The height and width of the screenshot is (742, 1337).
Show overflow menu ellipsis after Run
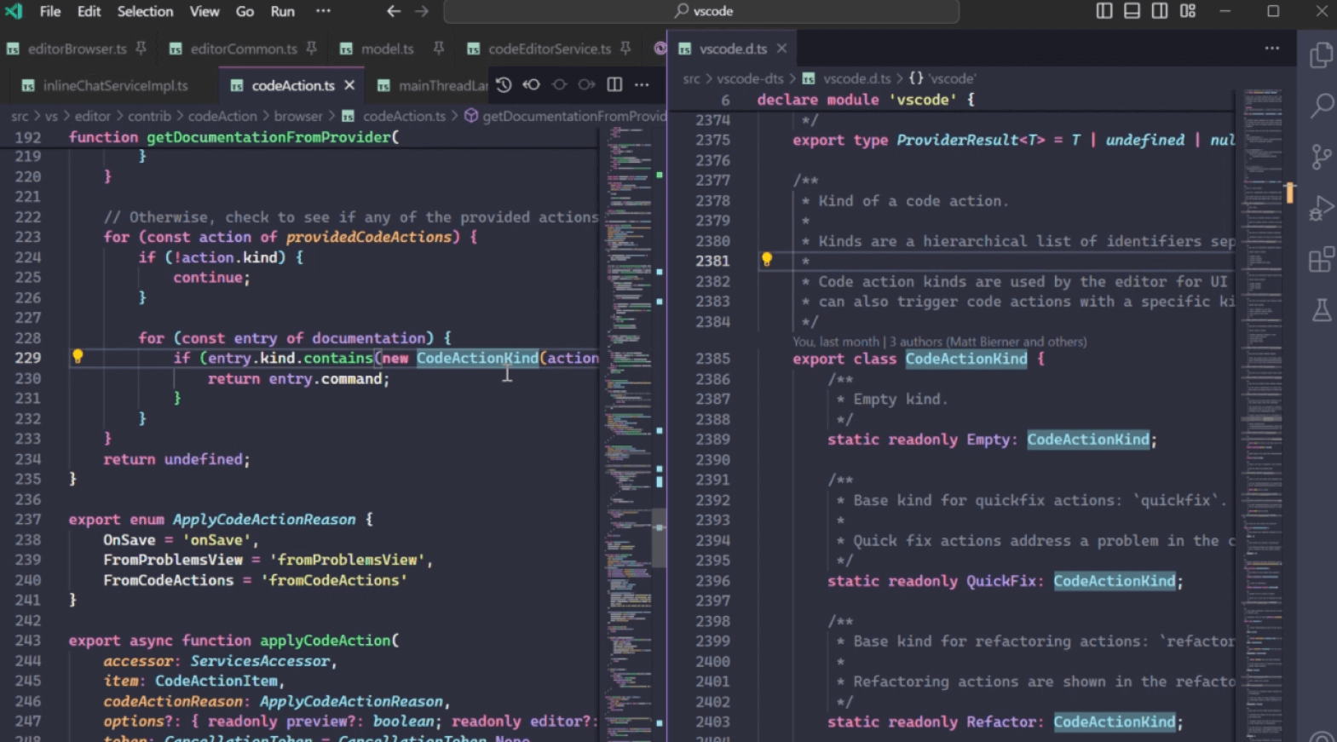tap(323, 11)
